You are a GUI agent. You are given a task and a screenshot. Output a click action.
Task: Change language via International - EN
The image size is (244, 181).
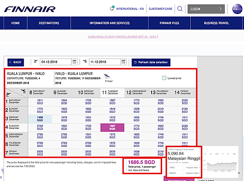[x=130, y=9]
